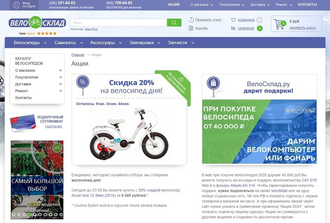Click the gift box pin icon
Image resolution: width=330 pixels, height=223 pixels.
pyautogui.click(x=213, y=86)
